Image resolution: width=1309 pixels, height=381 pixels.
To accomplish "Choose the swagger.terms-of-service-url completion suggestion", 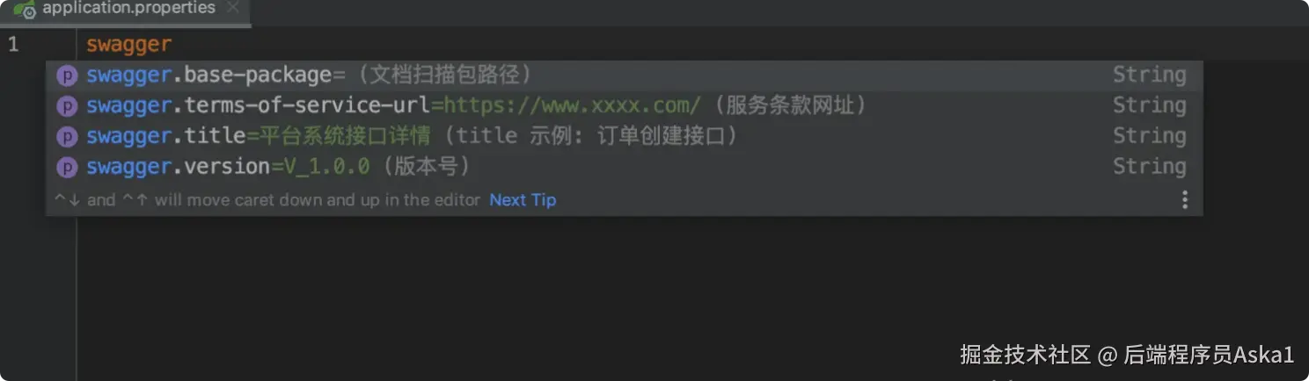I will (624, 106).
